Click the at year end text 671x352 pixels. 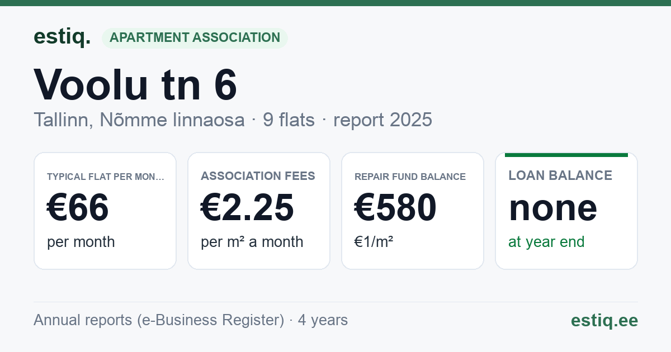[x=546, y=242]
